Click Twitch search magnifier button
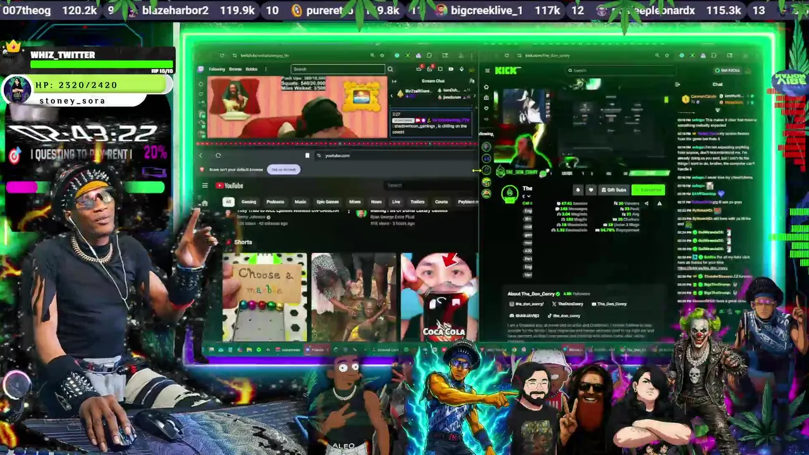809x455 pixels. pos(390,69)
